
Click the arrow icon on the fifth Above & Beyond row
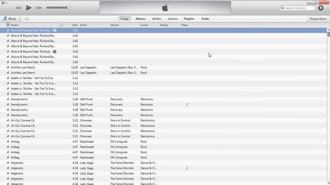pyautogui.click(x=55, y=51)
